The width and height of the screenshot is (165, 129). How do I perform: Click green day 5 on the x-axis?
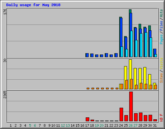coord(30,125)
